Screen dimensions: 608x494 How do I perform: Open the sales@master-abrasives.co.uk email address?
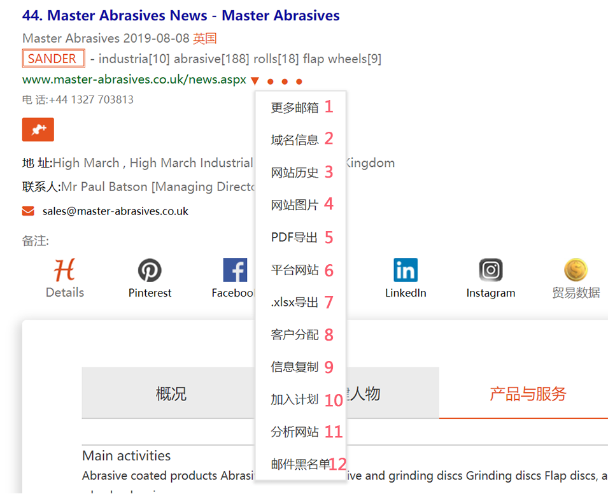click(115, 211)
